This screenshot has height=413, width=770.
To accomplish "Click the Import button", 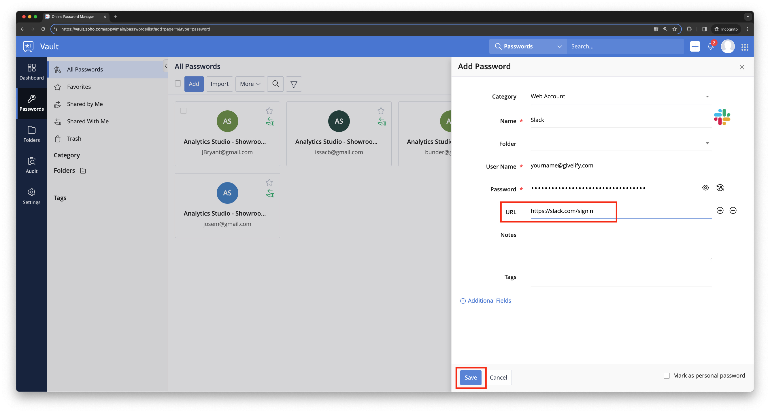I will 219,84.
